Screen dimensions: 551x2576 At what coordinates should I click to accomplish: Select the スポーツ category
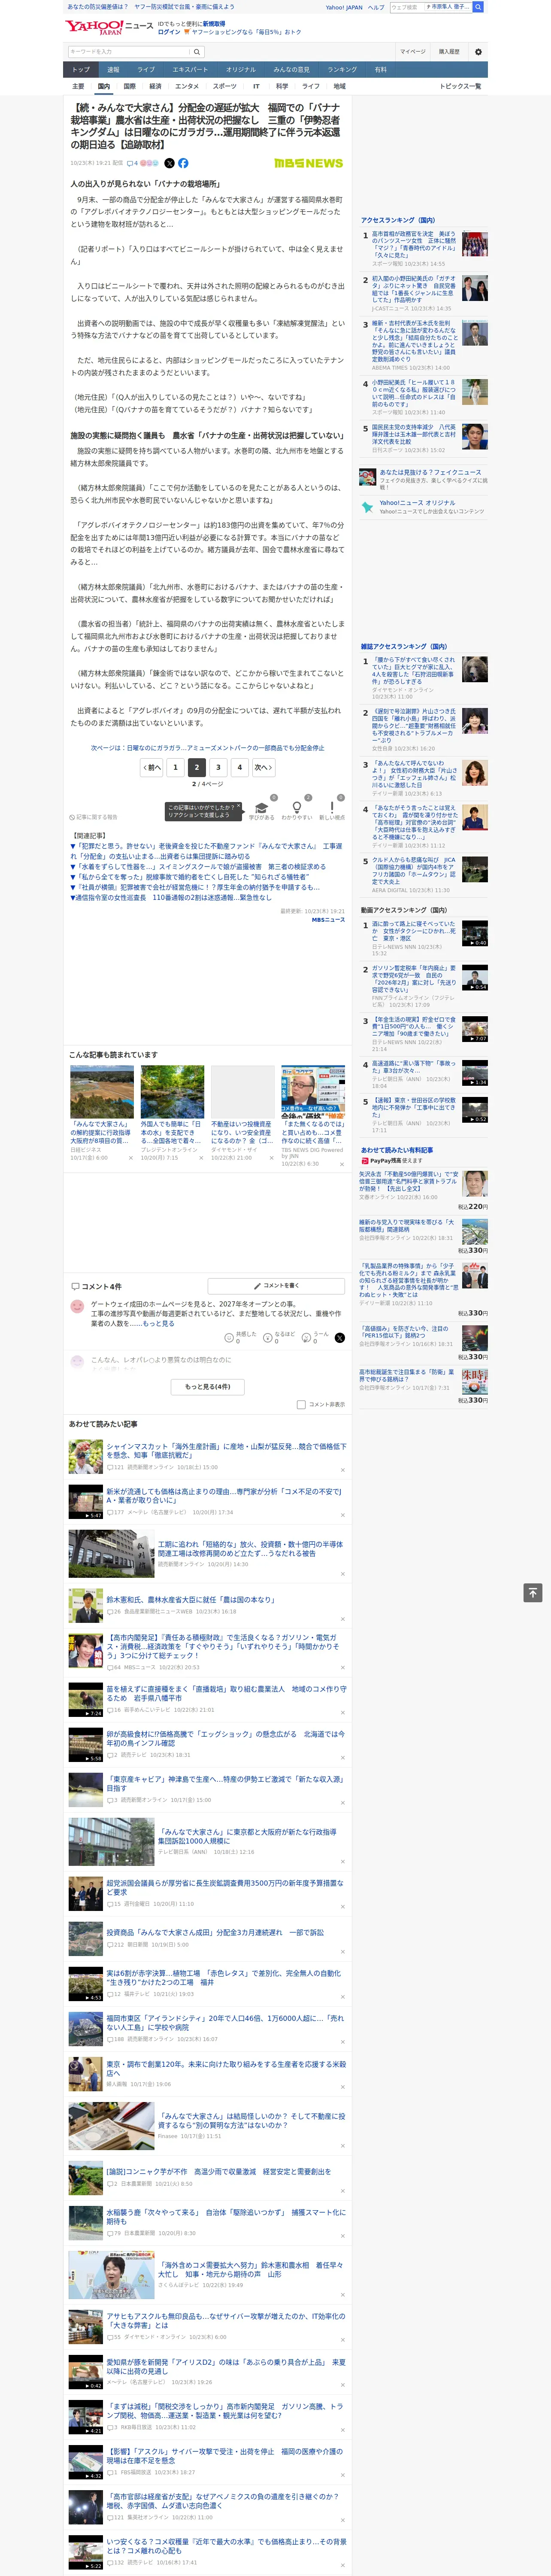225,86
